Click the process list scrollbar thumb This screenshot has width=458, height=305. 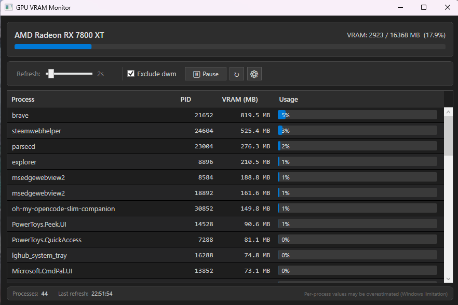(448, 136)
